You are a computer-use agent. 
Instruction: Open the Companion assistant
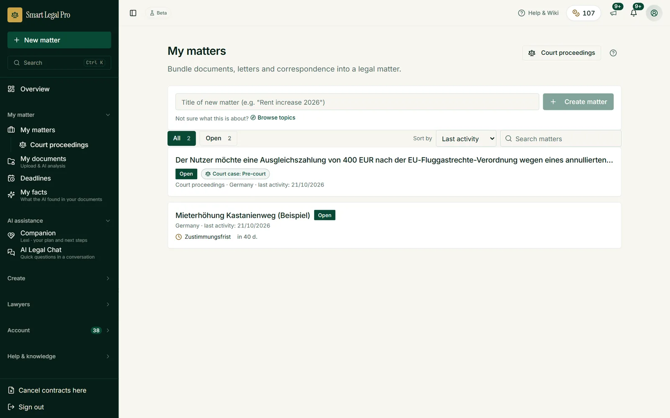[59, 236]
